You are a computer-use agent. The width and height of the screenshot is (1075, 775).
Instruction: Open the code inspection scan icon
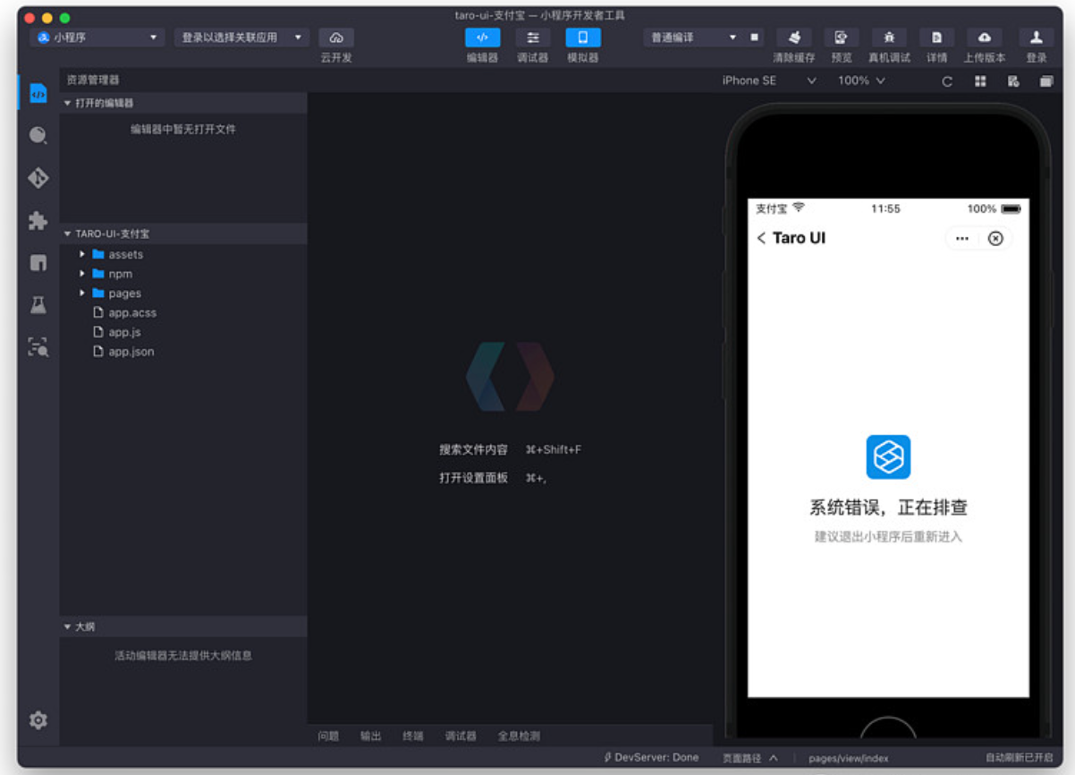[38, 347]
